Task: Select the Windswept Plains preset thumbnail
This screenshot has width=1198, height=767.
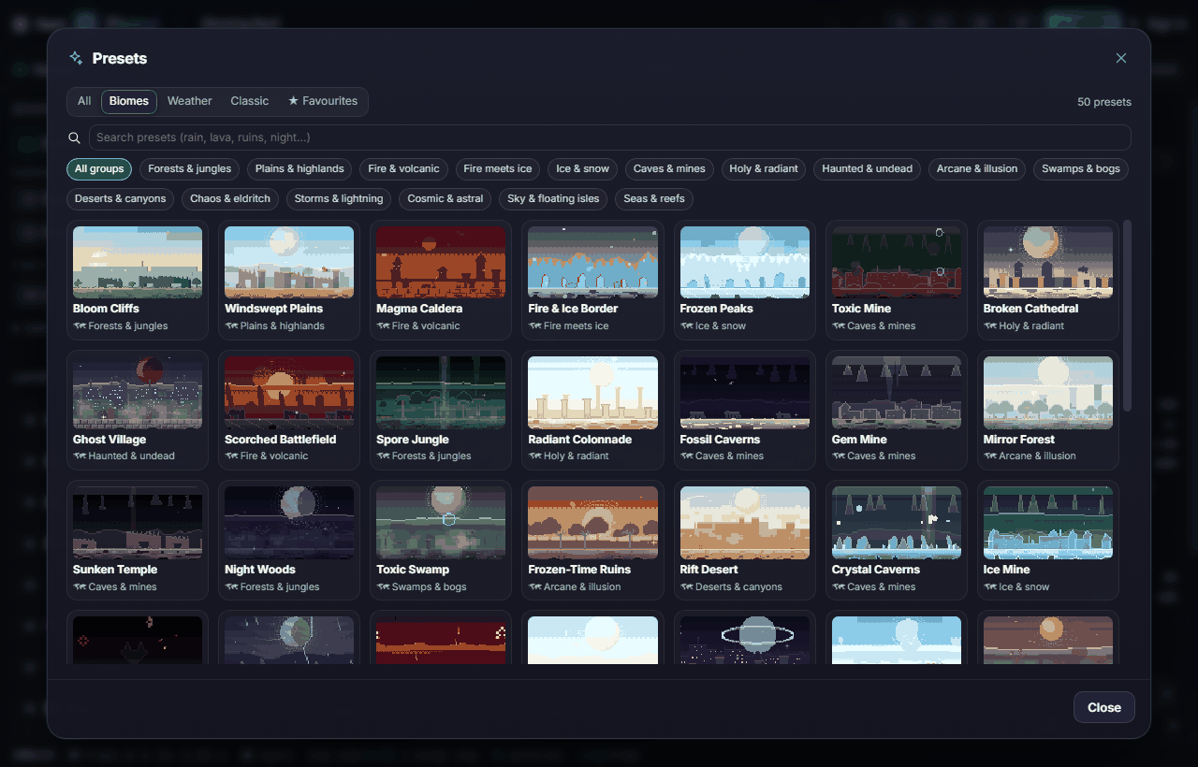Action: (x=289, y=262)
